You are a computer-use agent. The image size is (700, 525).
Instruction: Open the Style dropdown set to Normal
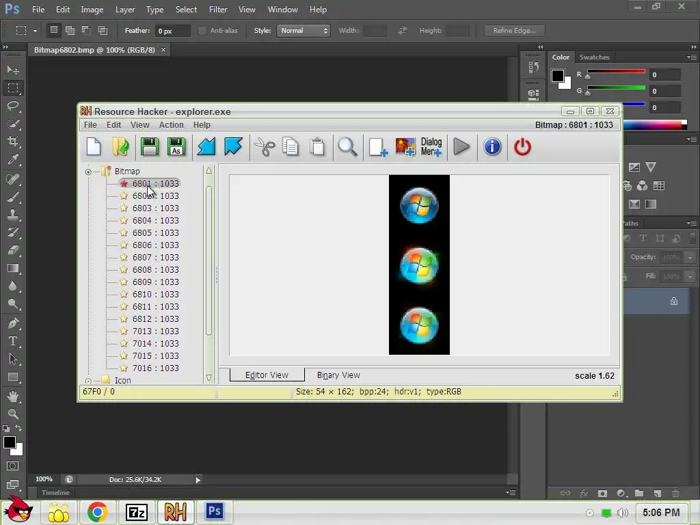coord(303,30)
